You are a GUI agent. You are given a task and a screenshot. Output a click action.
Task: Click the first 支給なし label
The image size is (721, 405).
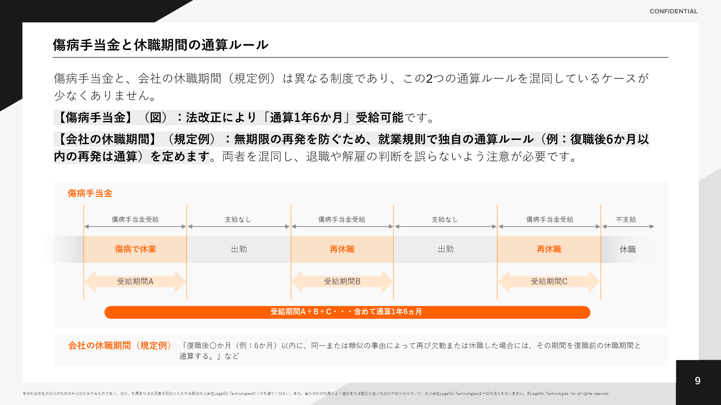(238, 220)
